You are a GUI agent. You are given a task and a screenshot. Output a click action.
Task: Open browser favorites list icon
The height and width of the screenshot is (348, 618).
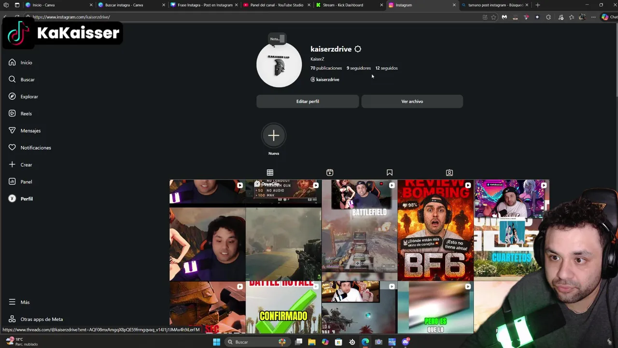572,17
